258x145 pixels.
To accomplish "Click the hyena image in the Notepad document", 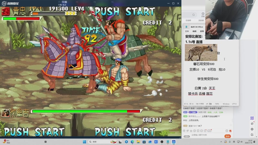I will 201,53.
